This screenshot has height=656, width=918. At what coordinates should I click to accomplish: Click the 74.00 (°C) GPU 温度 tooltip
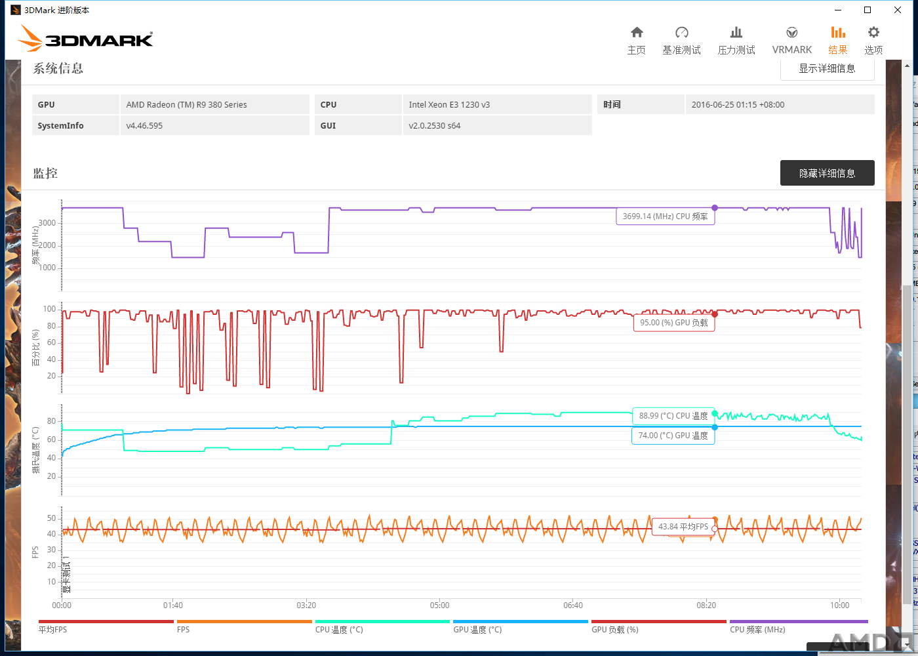pyautogui.click(x=673, y=436)
